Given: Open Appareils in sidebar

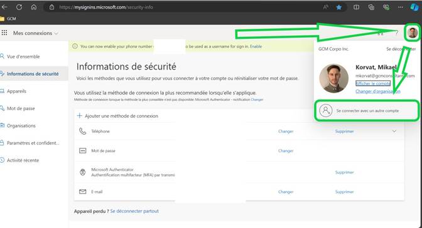Looking at the screenshot, I should click(16, 91).
